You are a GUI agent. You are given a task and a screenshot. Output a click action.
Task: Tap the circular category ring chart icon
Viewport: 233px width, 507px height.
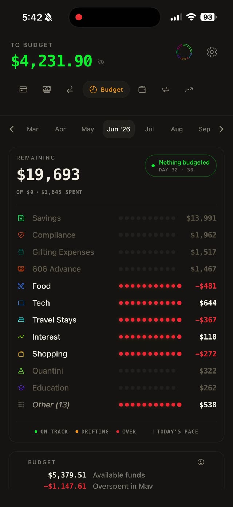pos(184,52)
